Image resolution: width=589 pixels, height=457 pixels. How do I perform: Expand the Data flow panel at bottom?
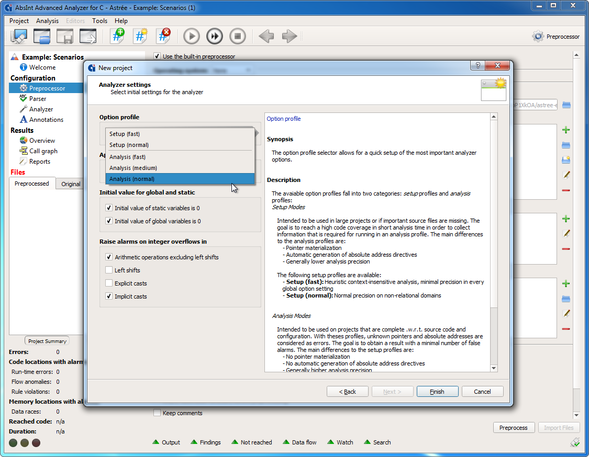pos(300,442)
